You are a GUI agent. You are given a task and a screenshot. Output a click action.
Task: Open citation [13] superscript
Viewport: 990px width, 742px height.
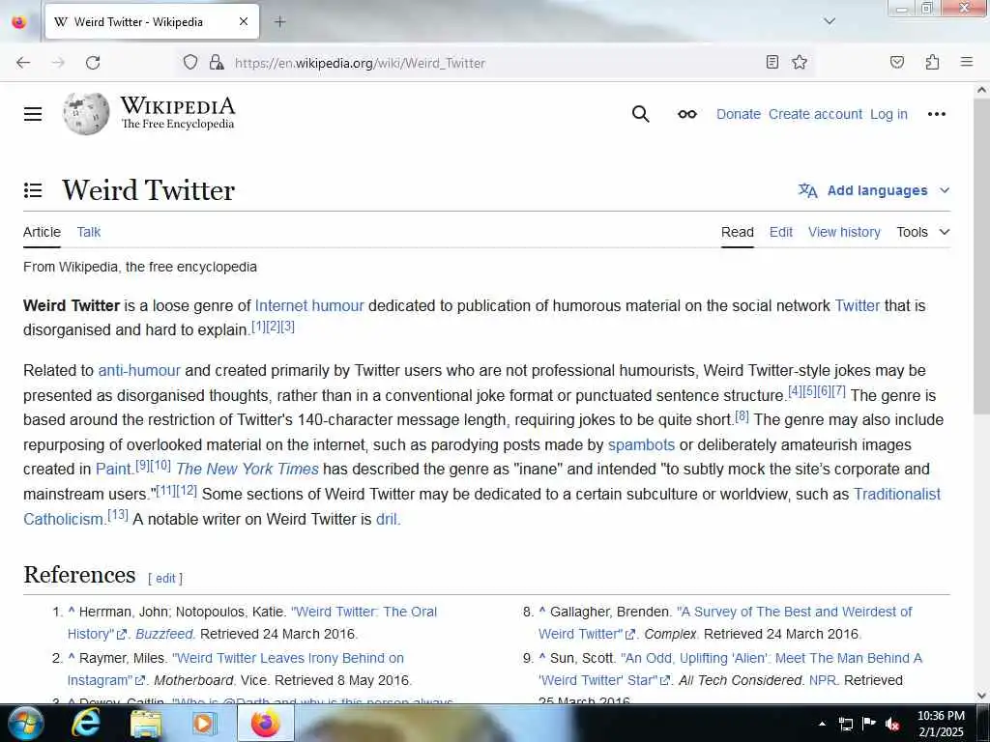117,515
